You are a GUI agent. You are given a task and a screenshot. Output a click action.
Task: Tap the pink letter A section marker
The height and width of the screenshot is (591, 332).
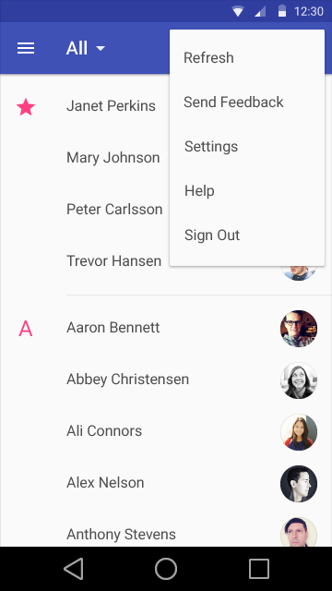26,329
